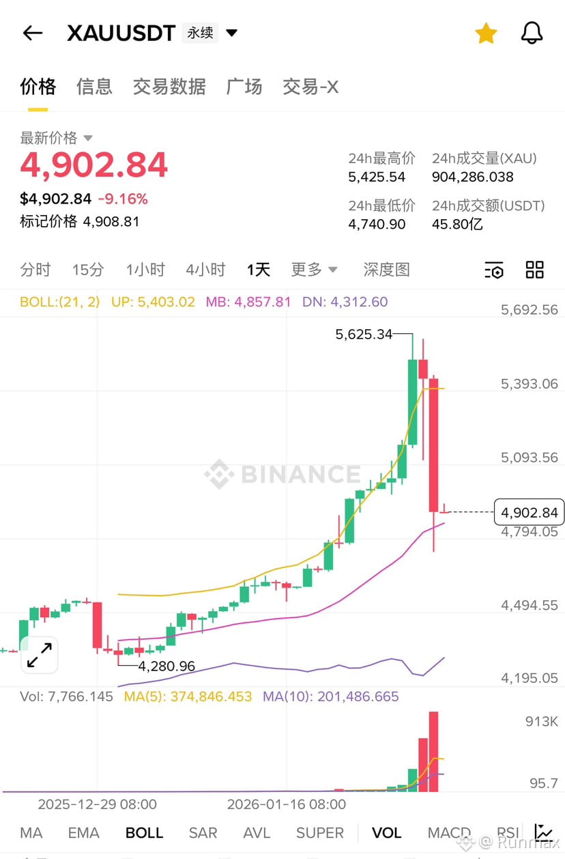The image size is (565, 859).
Task: Click the tallest red volume bar
Action: point(433,752)
